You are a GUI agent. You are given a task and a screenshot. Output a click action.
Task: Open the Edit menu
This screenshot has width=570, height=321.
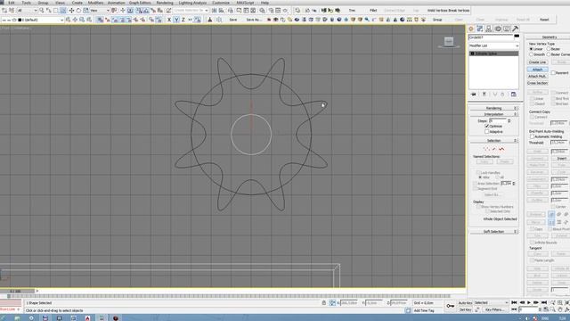tap(12, 3)
